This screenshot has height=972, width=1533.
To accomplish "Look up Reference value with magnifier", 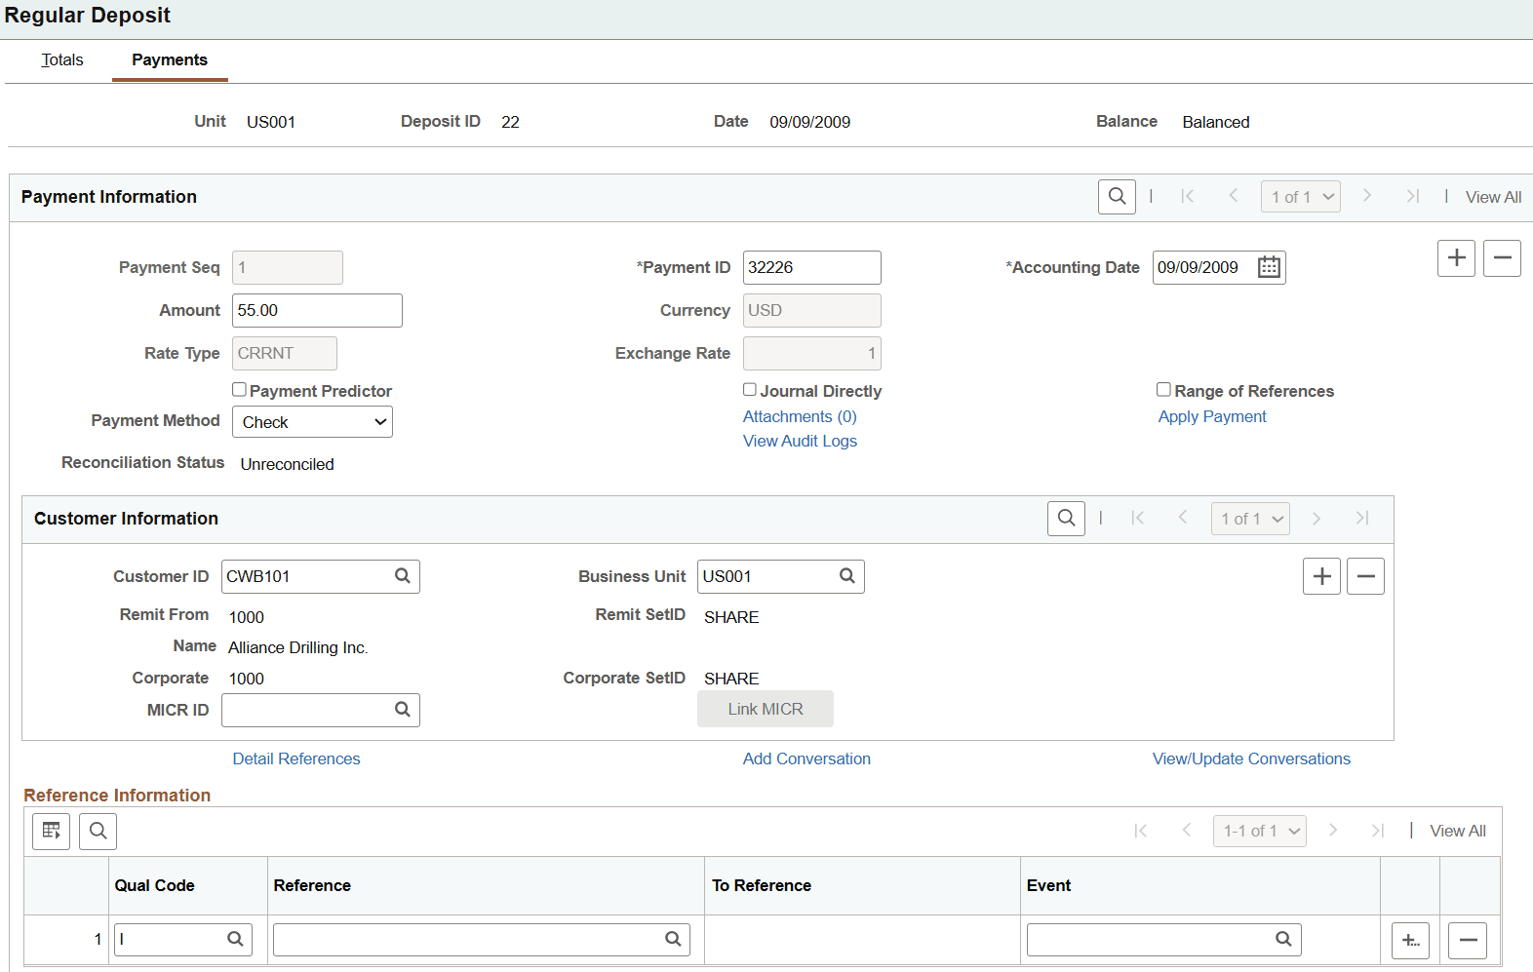I will point(673,939).
